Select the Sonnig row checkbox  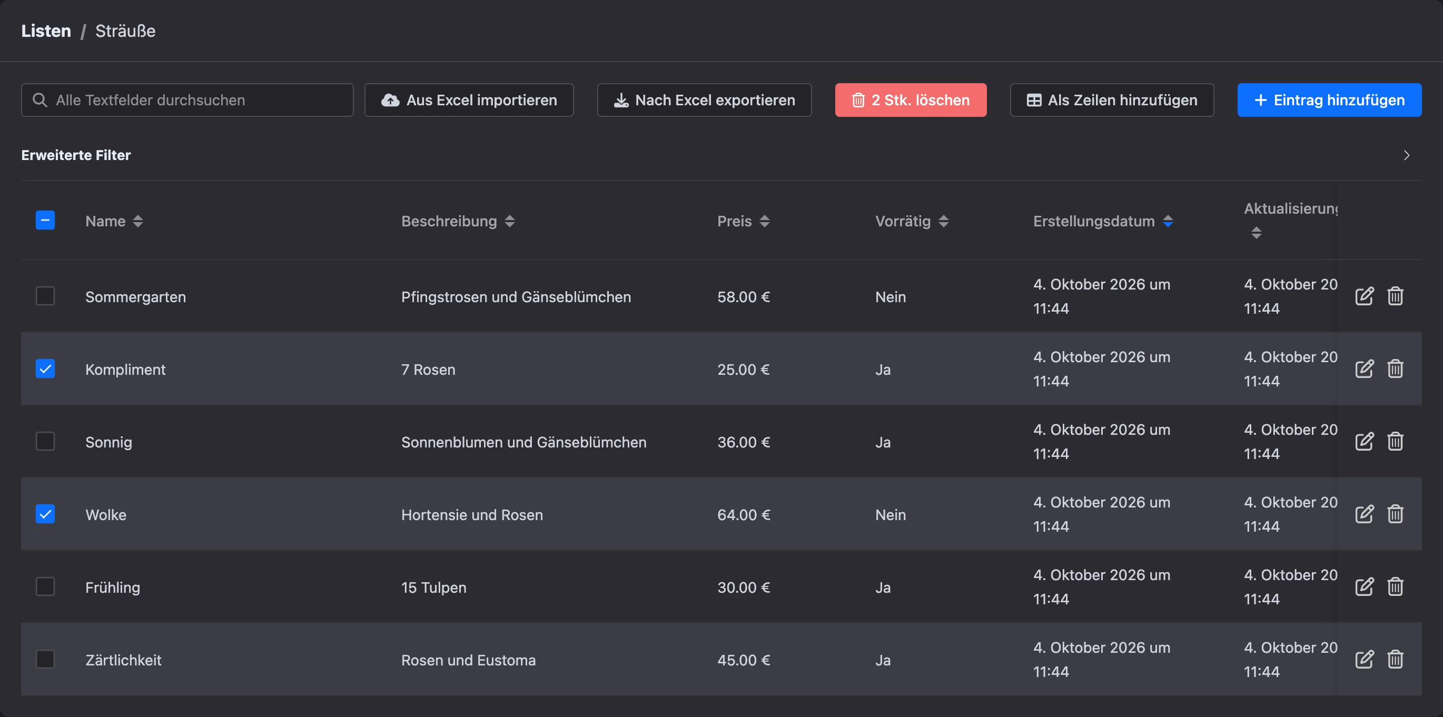[x=45, y=441]
